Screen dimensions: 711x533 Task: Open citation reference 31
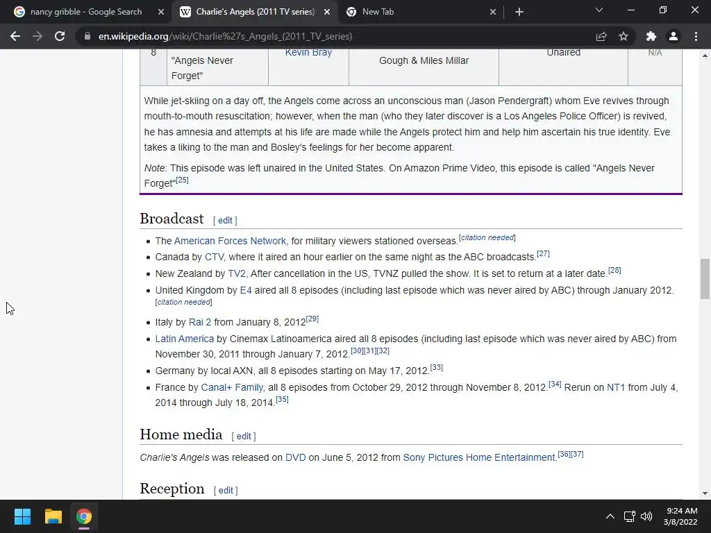pos(370,350)
